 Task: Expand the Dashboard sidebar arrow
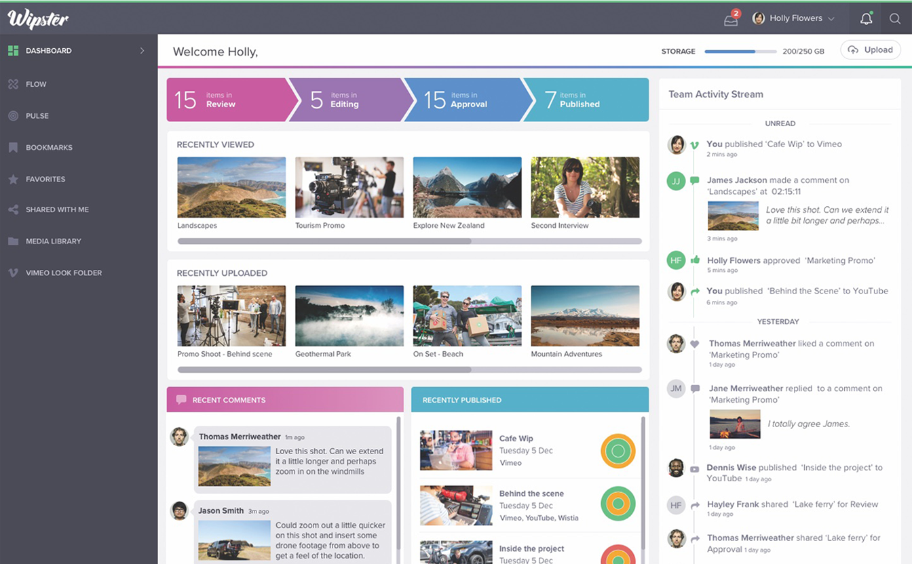click(x=142, y=51)
